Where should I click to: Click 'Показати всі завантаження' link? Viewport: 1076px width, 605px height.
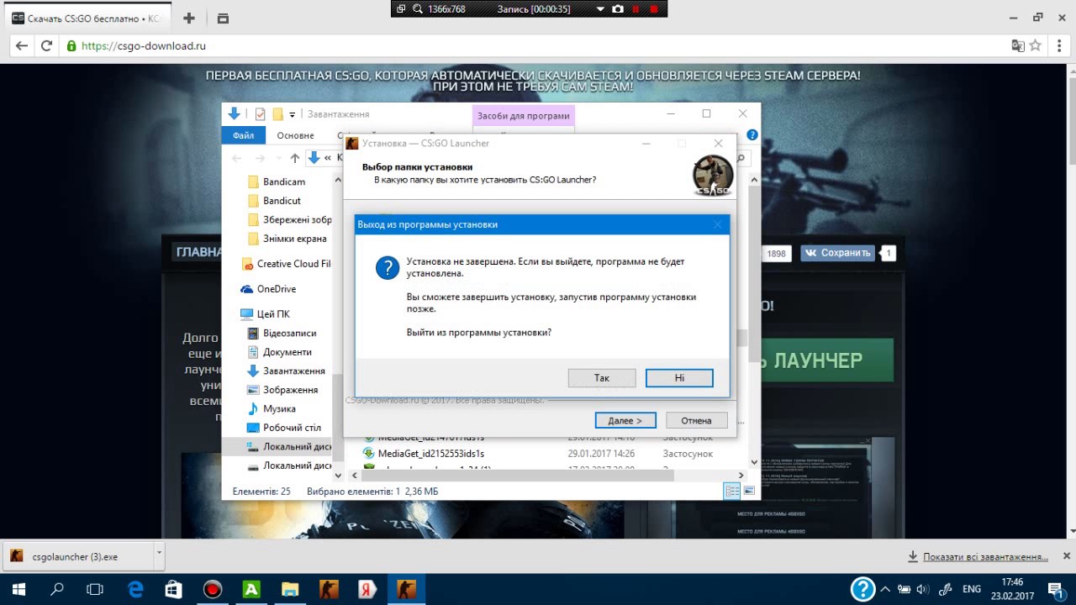coord(985,557)
